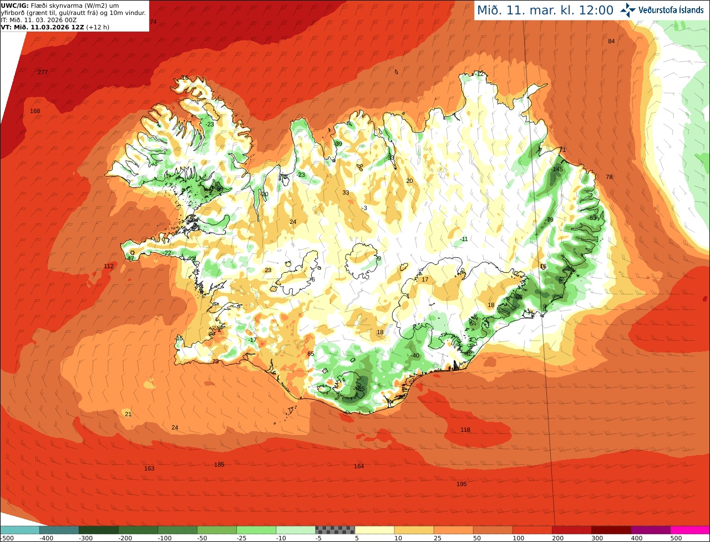Image resolution: width=710 pixels, height=542 pixels.
Task: Click the flux value 73 on the Reykjanes coast
Action: [x=215, y=362]
